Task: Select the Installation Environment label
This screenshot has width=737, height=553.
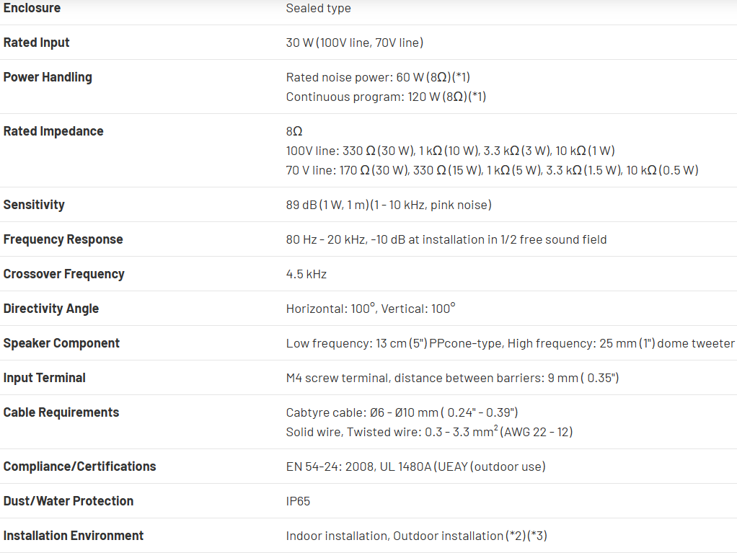Action: [73, 536]
